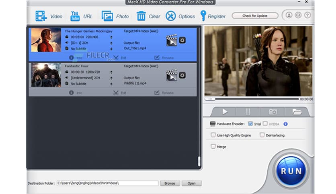Open help question mark icon
This screenshot has height=194, width=336.
coord(307,15)
